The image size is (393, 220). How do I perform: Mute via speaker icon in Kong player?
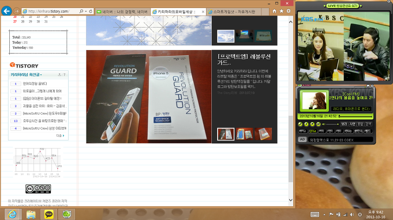tap(324, 124)
